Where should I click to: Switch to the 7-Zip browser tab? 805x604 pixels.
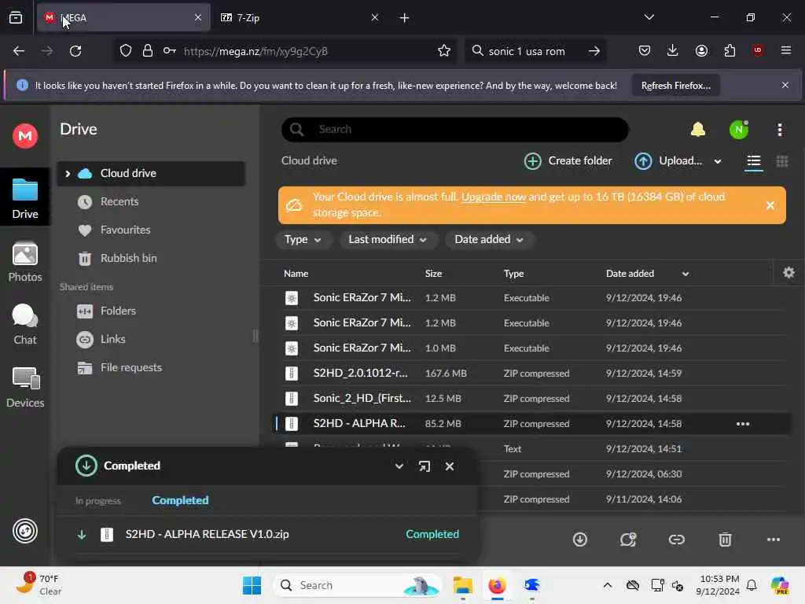tap(300, 18)
